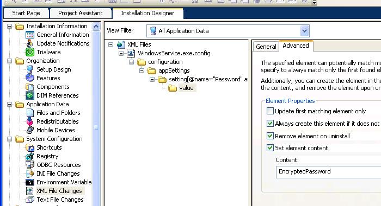
Task: Switch to Project Assistant tab
Action: tap(81, 13)
